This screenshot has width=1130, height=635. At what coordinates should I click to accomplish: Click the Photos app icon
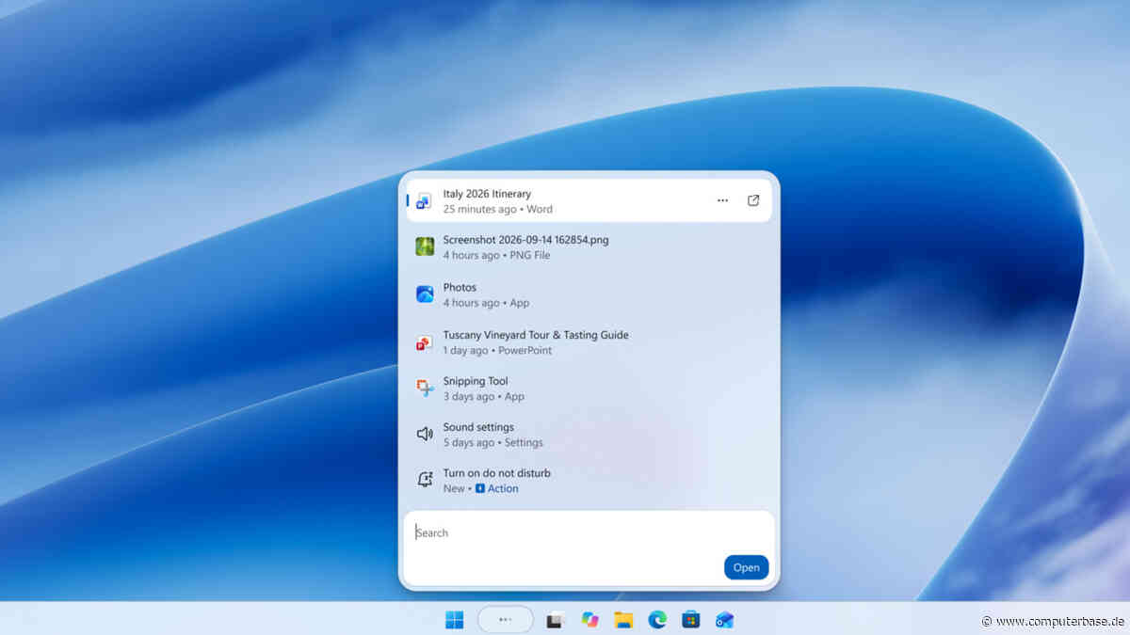[x=425, y=294]
